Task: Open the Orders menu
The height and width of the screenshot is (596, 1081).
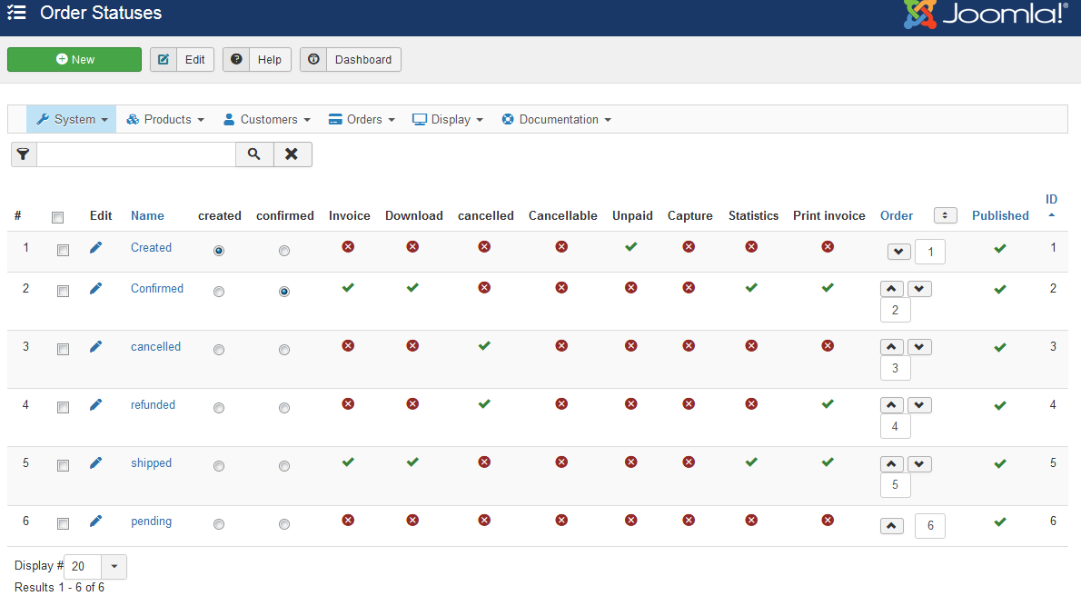Action: click(362, 119)
